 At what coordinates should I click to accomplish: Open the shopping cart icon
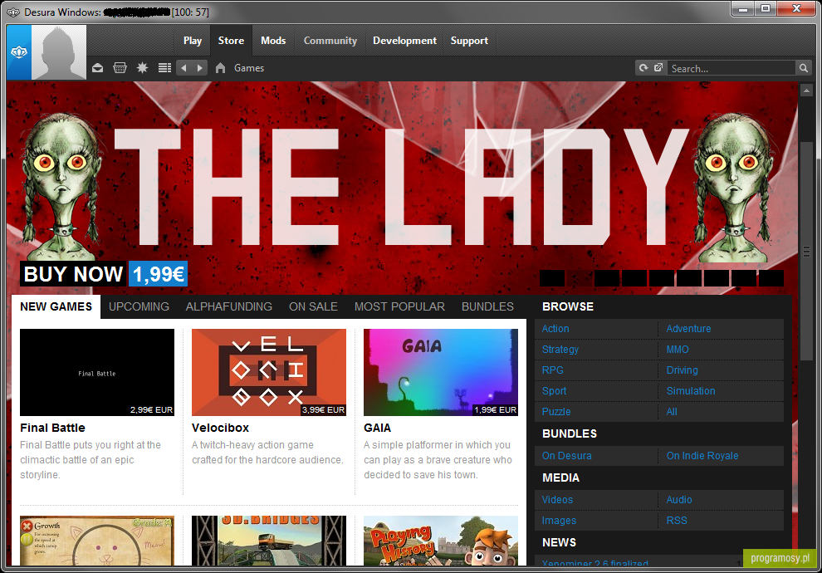click(120, 68)
